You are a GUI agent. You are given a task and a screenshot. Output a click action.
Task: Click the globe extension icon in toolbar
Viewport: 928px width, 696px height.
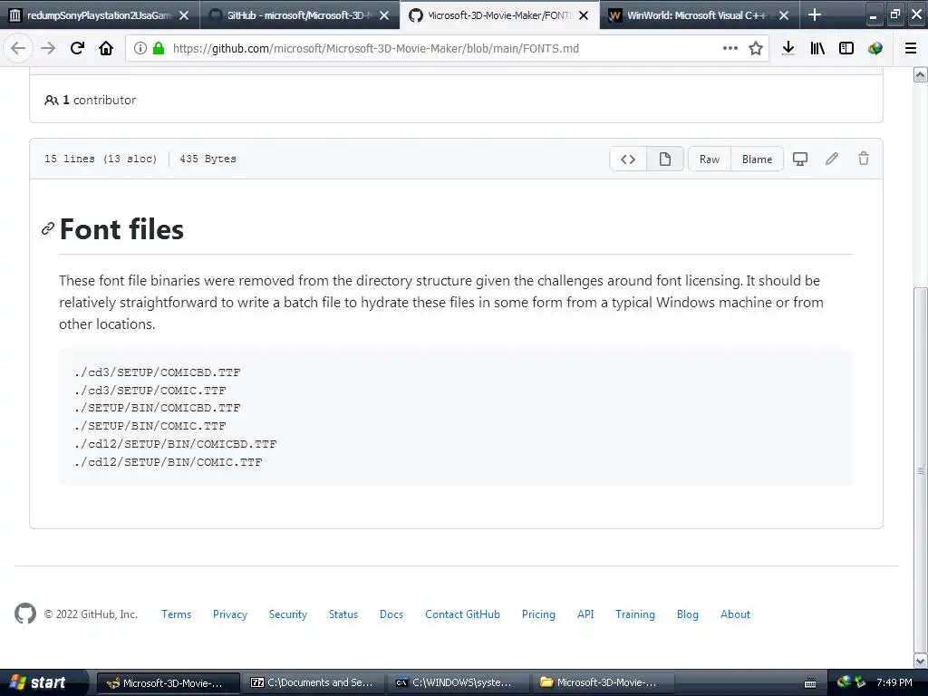point(875,49)
